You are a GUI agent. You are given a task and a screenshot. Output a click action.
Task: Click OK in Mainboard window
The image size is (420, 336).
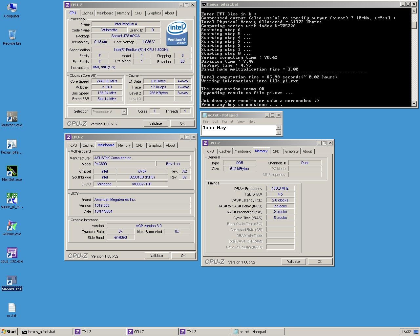point(183,256)
